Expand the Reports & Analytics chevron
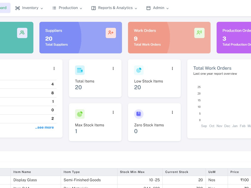The width and height of the screenshot is (251, 188). pyautogui.click(x=136, y=8)
